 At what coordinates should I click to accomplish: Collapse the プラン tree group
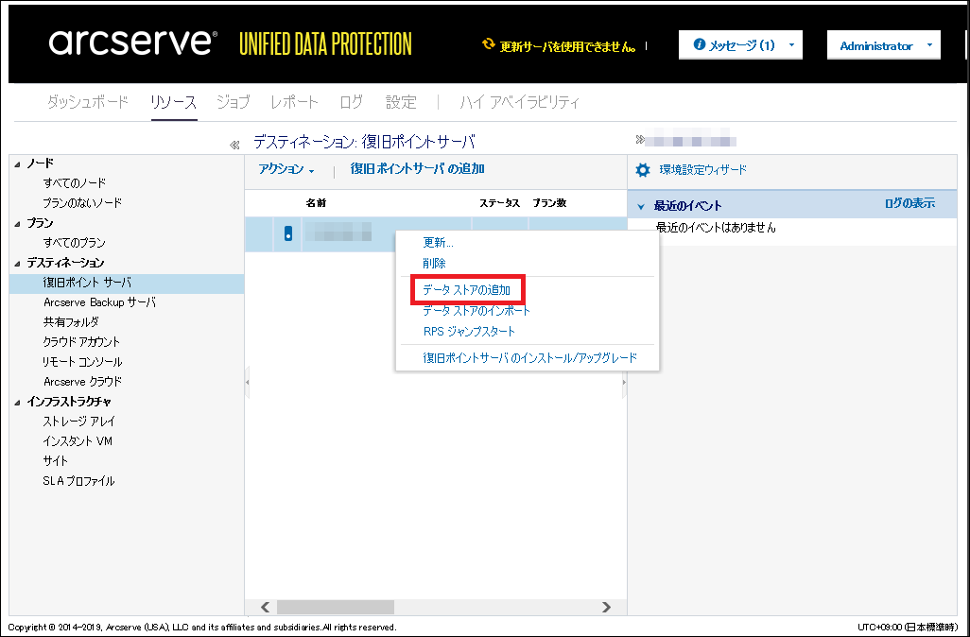tap(17, 224)
